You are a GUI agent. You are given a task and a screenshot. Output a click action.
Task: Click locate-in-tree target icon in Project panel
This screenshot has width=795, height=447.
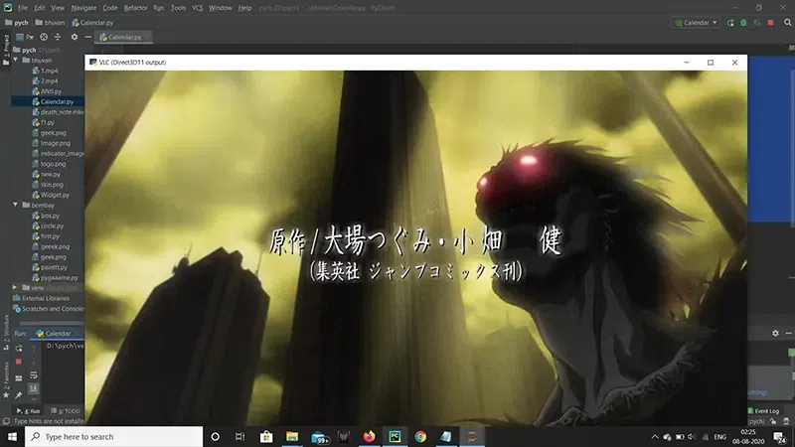click(x=44, y=37)
